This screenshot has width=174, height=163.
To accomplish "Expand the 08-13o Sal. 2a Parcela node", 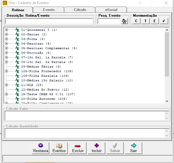I will tap(6, 62).
